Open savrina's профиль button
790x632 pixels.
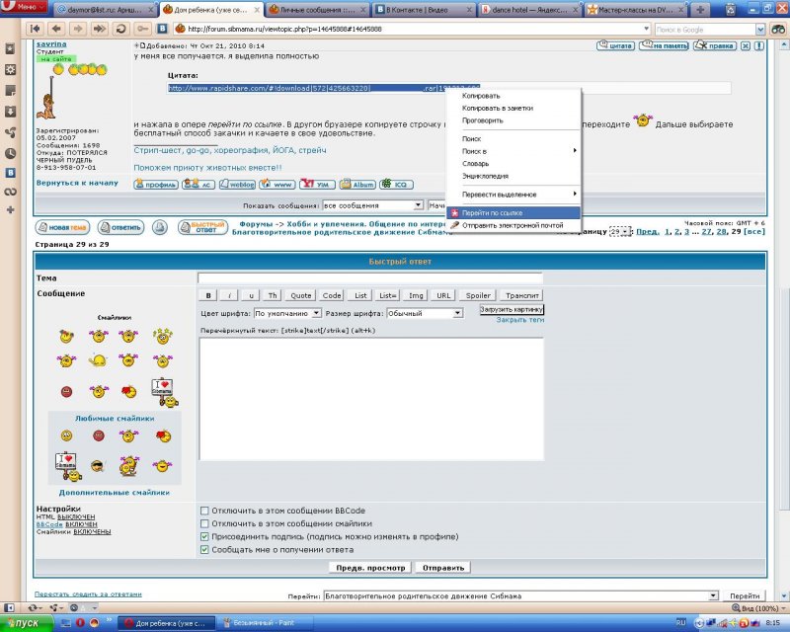coord(156,185)
